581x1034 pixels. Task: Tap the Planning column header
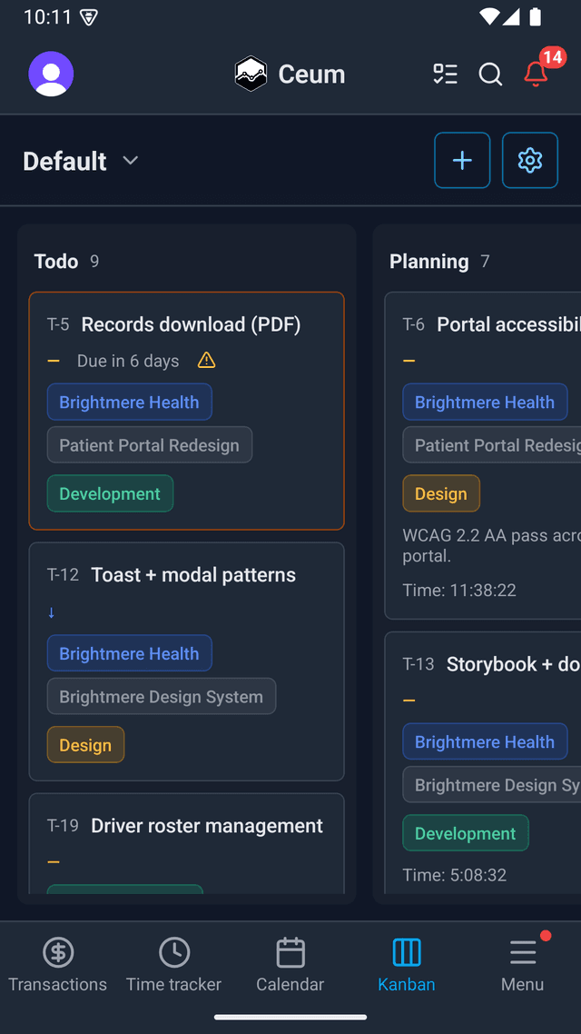coord(428,261)
